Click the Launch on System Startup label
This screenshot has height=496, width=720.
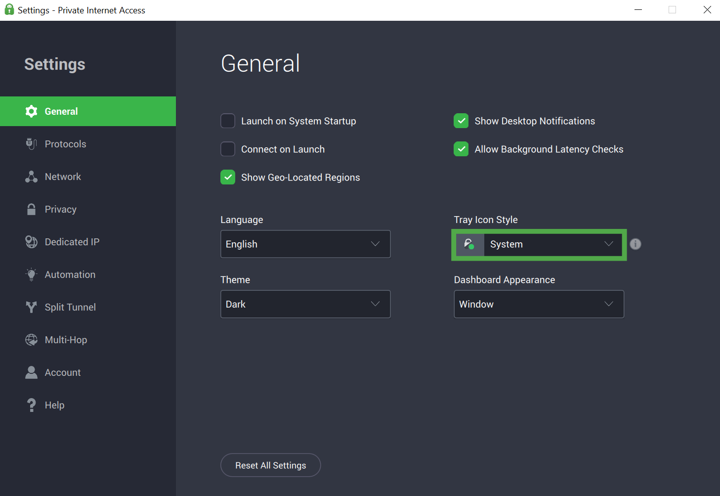(298, 121)
